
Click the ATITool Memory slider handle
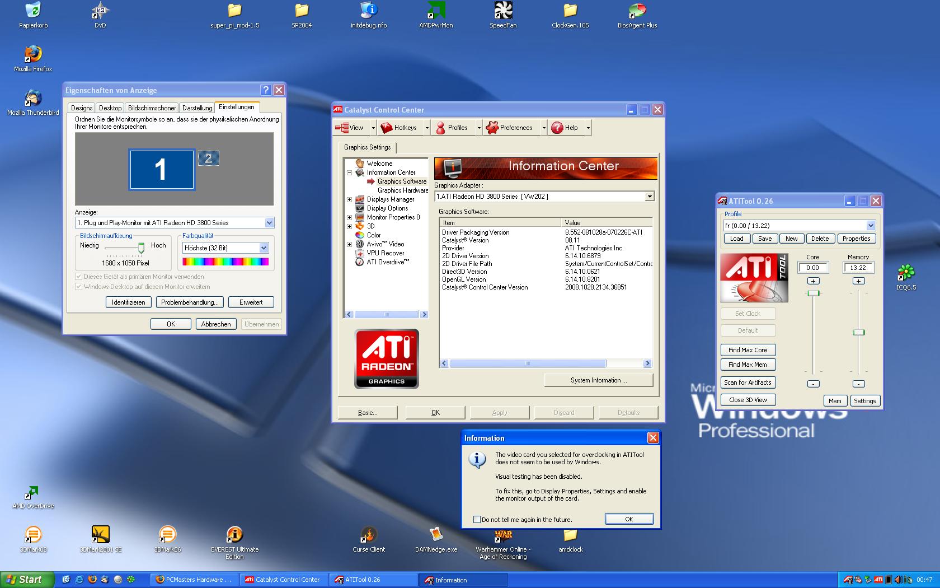(x=858, y=333)
